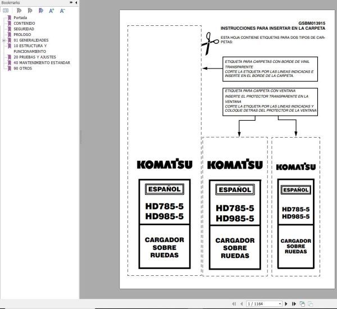Expand the 01 GENERALIDADES bookmark

4,40
